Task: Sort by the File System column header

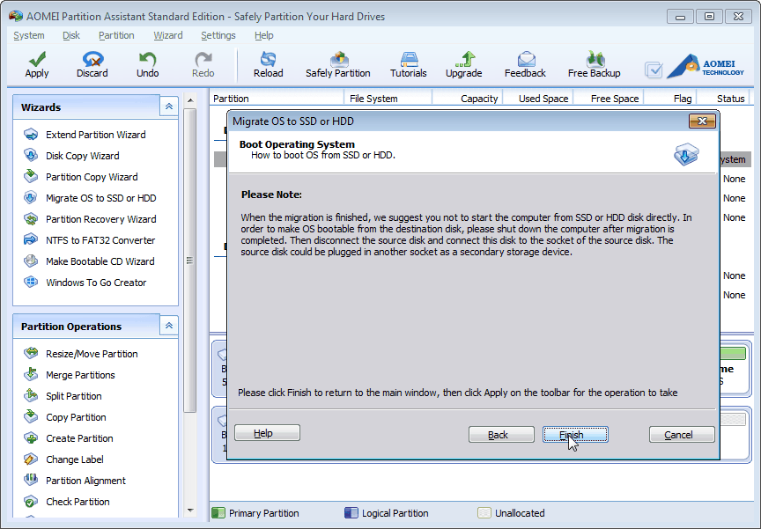Action: (x=388, y=99)
